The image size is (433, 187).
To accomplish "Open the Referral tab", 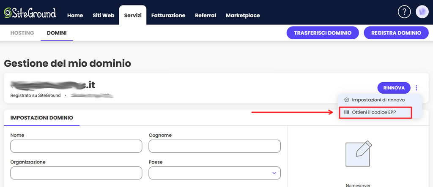I will 206,16.
